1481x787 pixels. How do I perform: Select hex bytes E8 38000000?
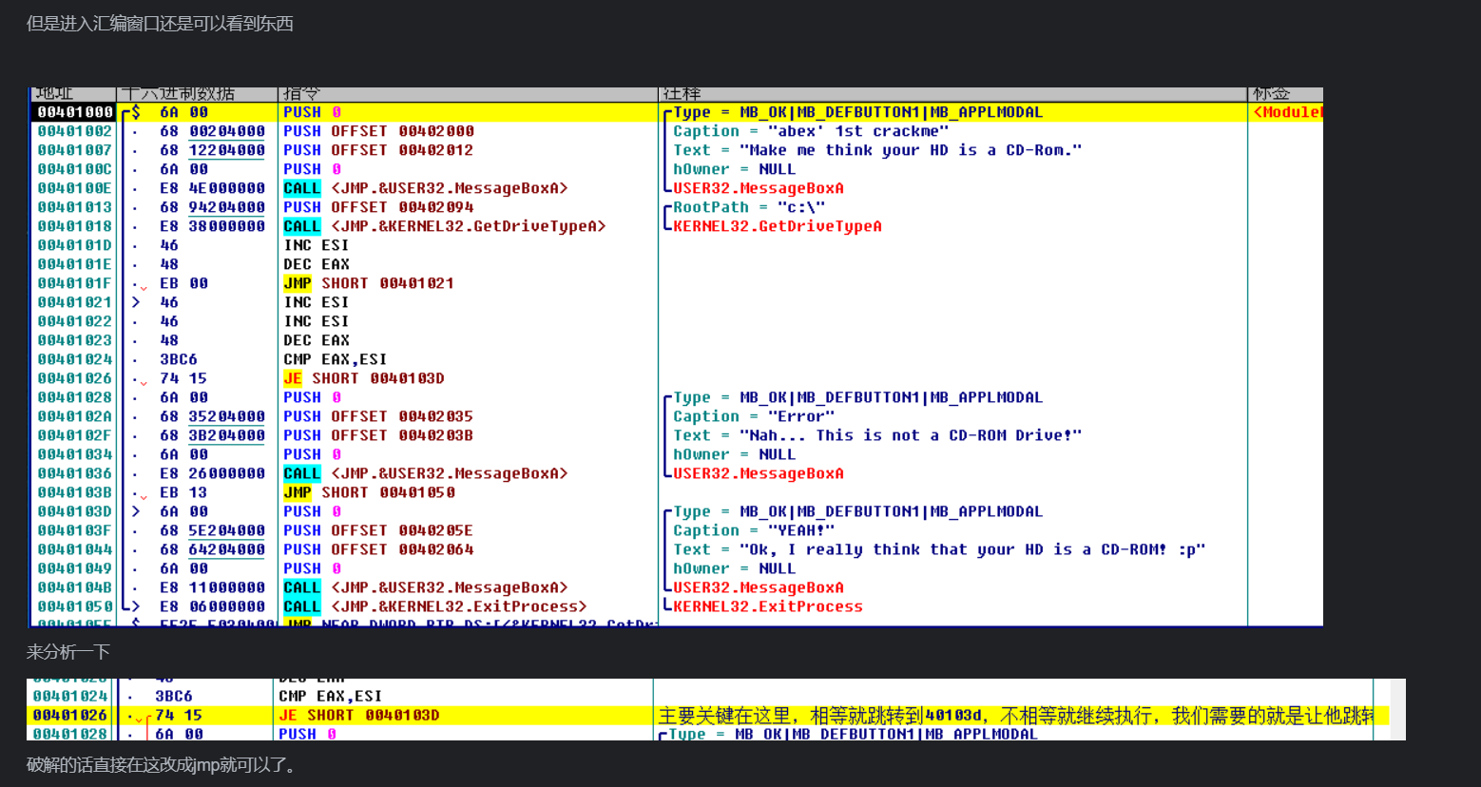coord(212,226)
